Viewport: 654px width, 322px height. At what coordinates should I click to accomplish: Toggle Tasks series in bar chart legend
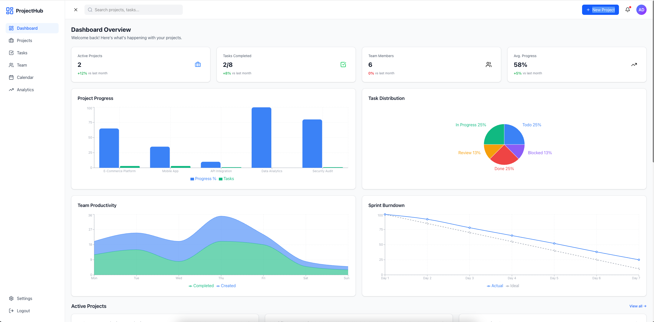pyautogui.click(x=227, y=179)
